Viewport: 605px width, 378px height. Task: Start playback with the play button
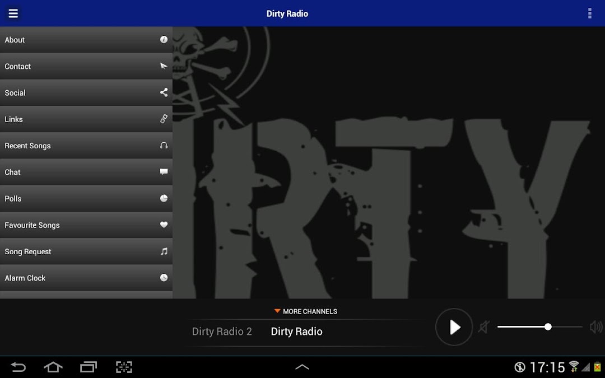click(454, 327)
